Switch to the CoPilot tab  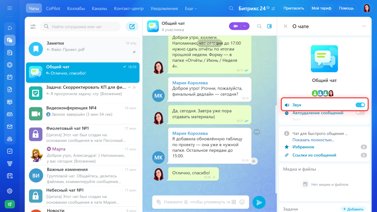53,8
